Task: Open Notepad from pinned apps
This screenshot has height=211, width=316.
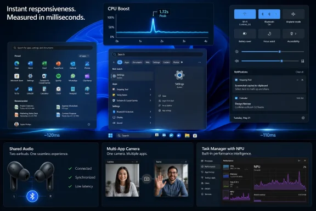Action: pos(73,89)
